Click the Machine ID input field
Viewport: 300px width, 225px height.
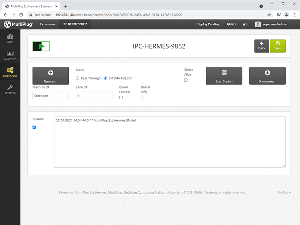pyautogui.click(x=51, y=96)
